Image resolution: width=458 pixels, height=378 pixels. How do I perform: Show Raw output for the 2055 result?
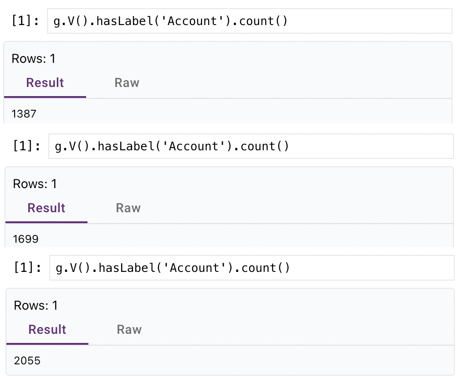point(129,330)
